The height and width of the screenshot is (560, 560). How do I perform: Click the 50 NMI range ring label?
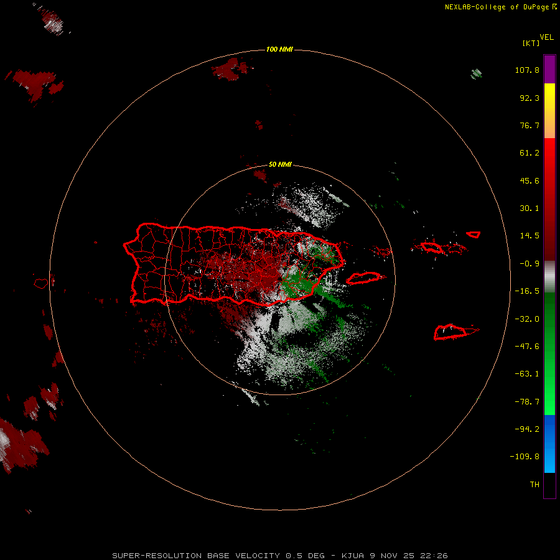coord(279,164)
